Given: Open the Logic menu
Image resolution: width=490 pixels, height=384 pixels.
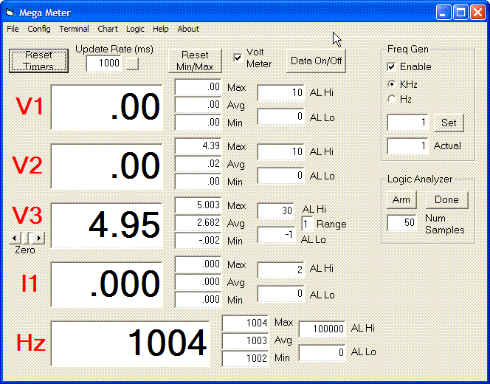Looking at the screenshot, I should click(x=135, y=29).
